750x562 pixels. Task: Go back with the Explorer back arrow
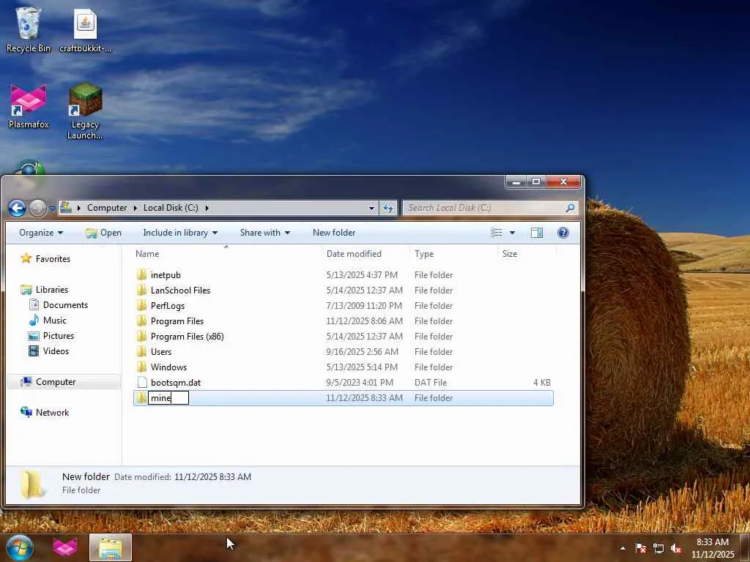click(x=18, y=208)
